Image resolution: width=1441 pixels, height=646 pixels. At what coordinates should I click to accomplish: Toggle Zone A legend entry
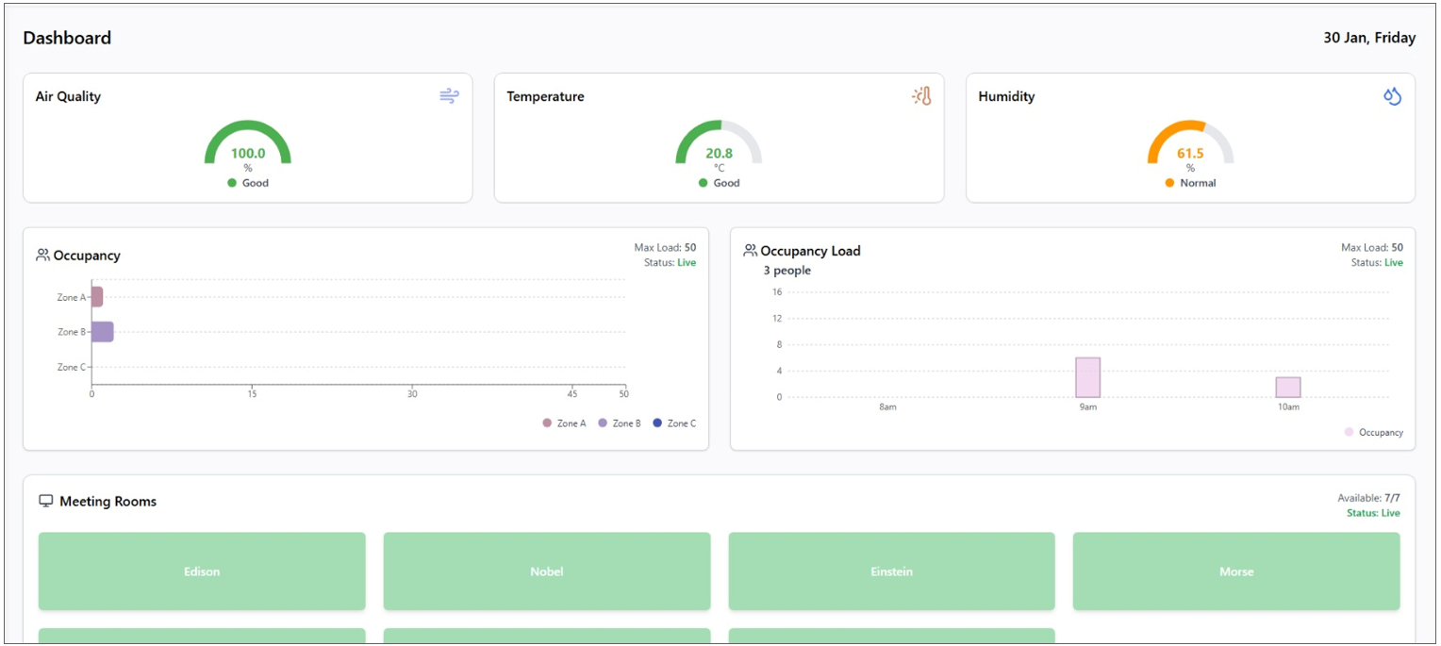(x=564, y=423)
